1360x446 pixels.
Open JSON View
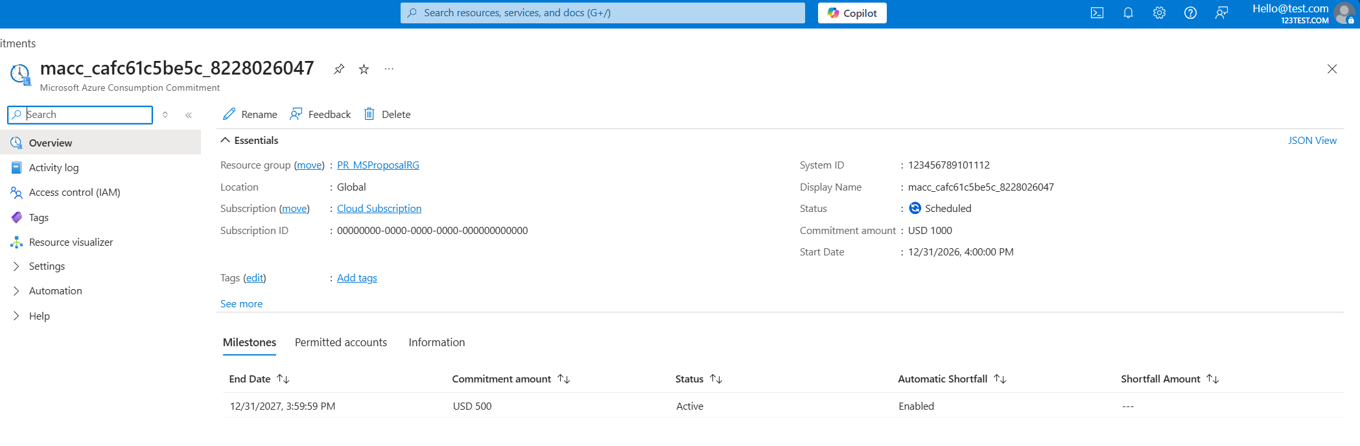[1312, 140]
